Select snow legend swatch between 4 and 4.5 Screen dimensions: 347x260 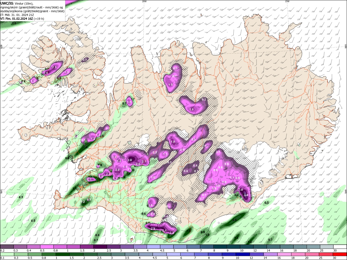pyautogui.click(x=153, y=246)
